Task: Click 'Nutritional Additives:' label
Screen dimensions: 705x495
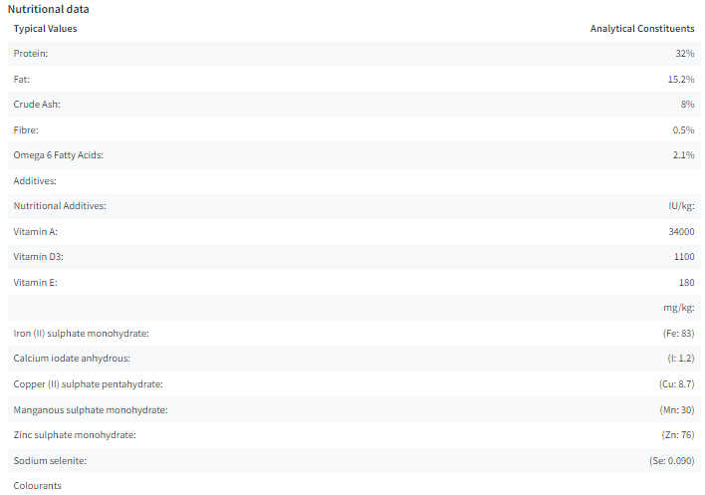Action: tap(60, 206)
